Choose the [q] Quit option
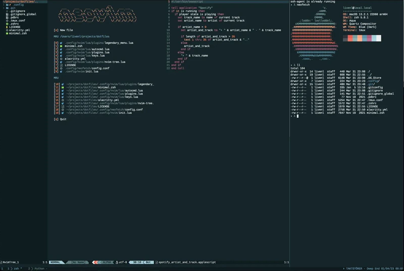 click(60, 119)
